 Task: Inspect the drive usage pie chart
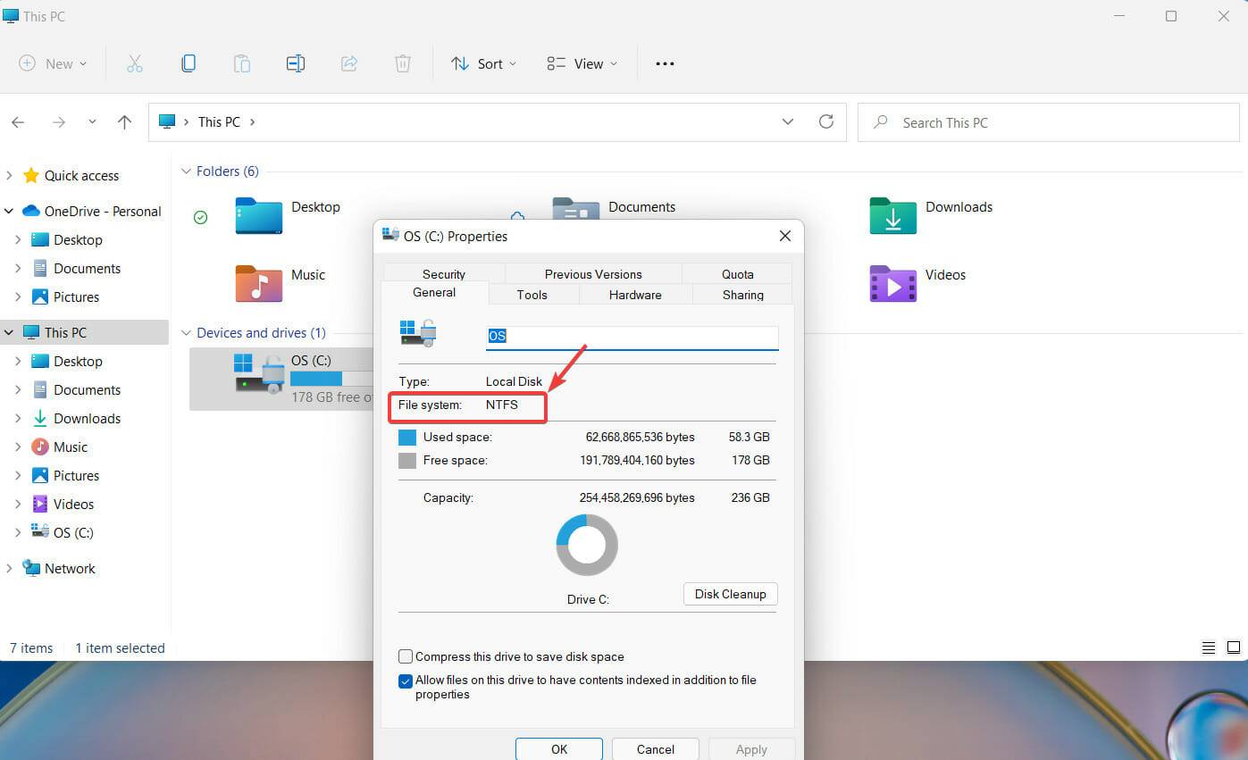[587, 545]
